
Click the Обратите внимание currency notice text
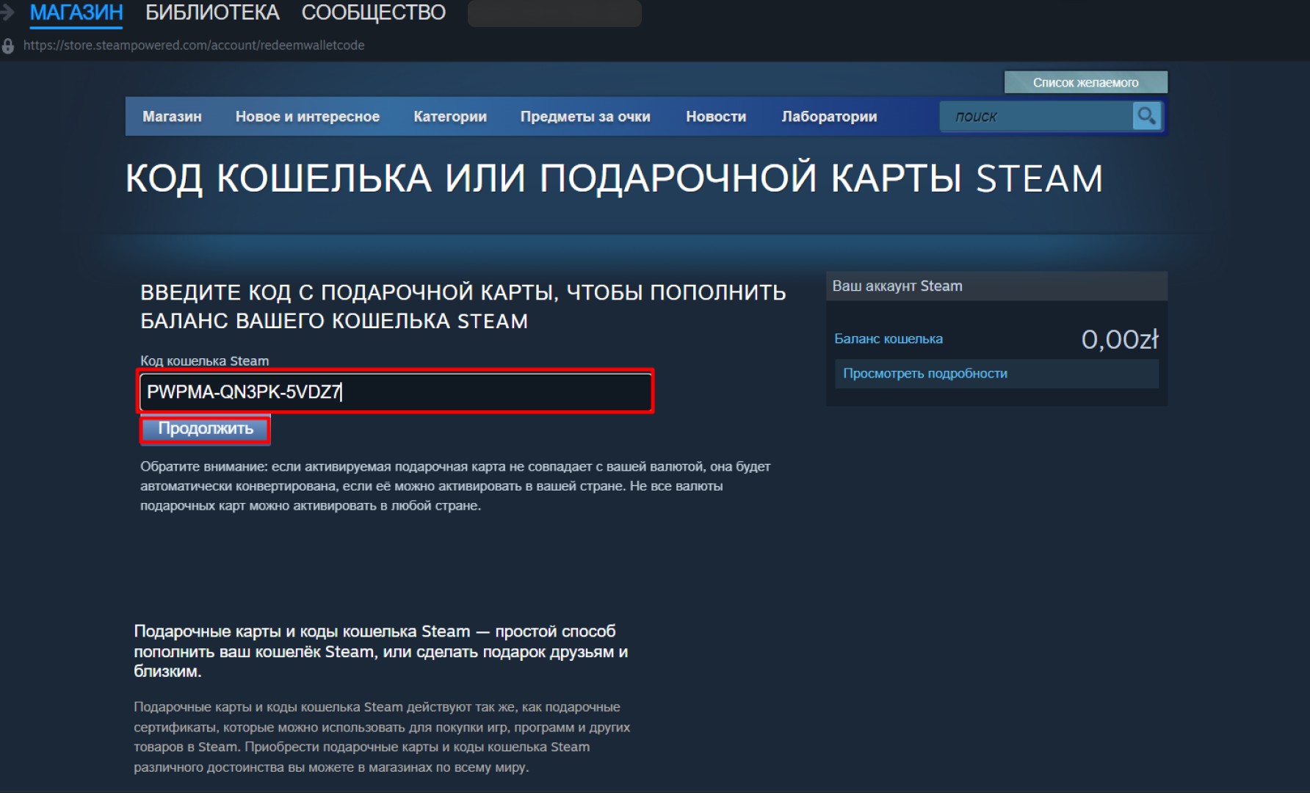[x=455, y=486]
